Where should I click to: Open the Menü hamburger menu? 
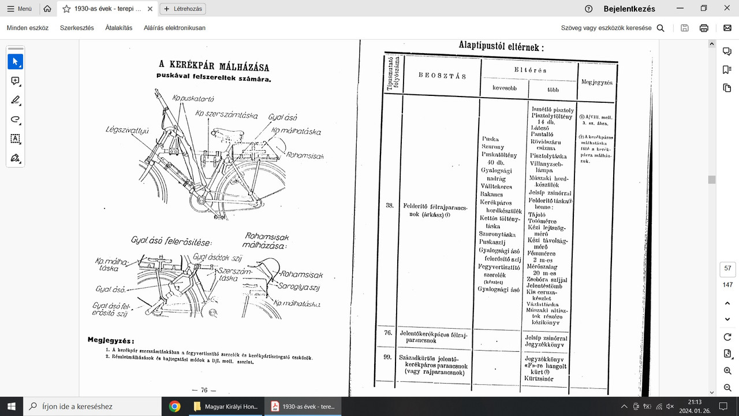coord(19,9)
